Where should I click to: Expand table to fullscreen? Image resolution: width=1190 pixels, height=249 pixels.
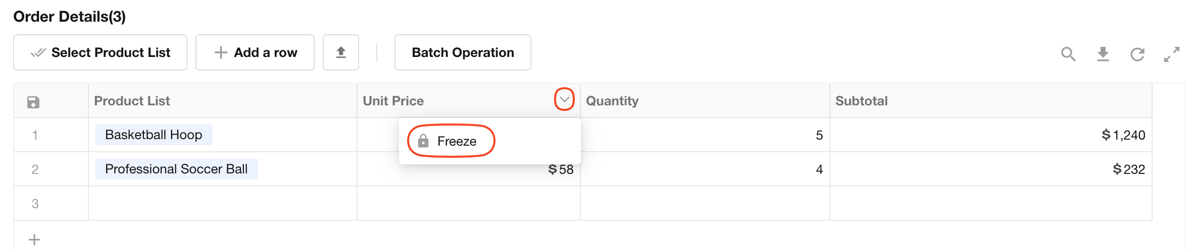click(1172, 54)
